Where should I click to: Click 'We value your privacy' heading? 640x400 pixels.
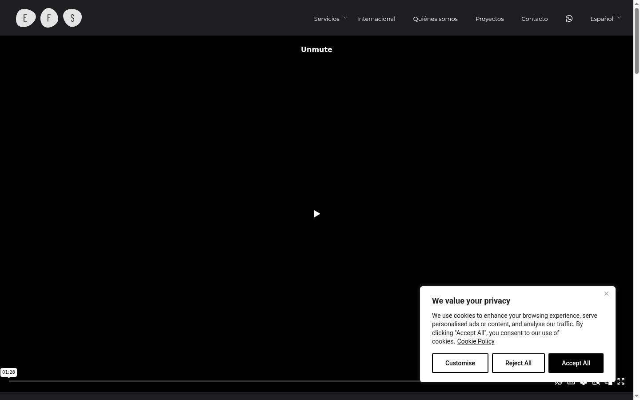471,301
